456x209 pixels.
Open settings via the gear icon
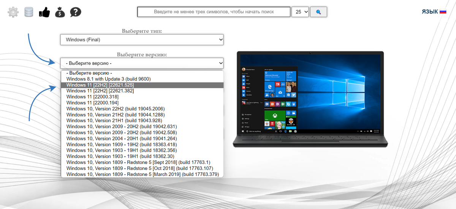click(13, 12)
